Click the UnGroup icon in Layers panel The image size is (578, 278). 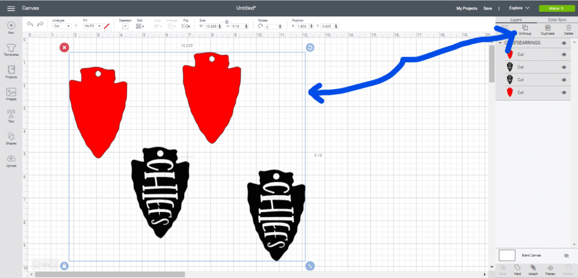point(525,30)
